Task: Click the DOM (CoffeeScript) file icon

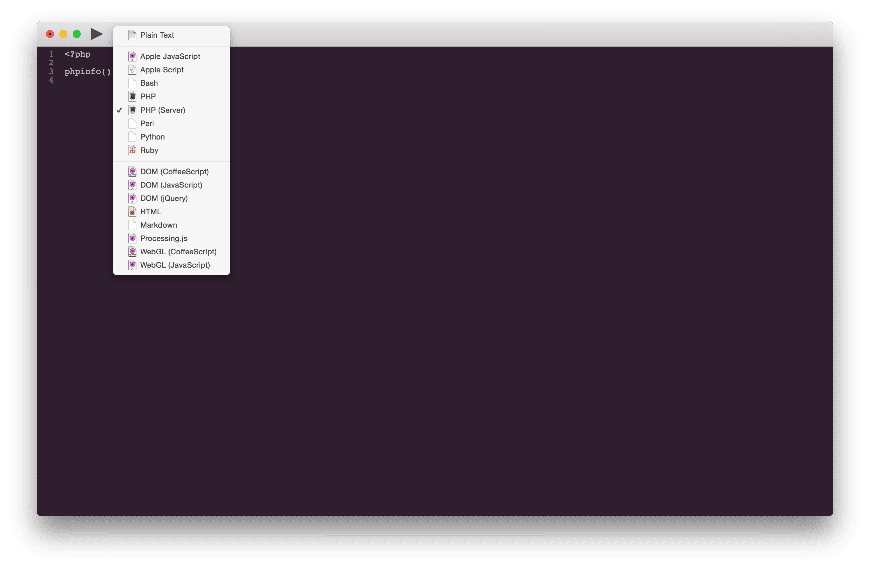Action: (x=132, y=172)
